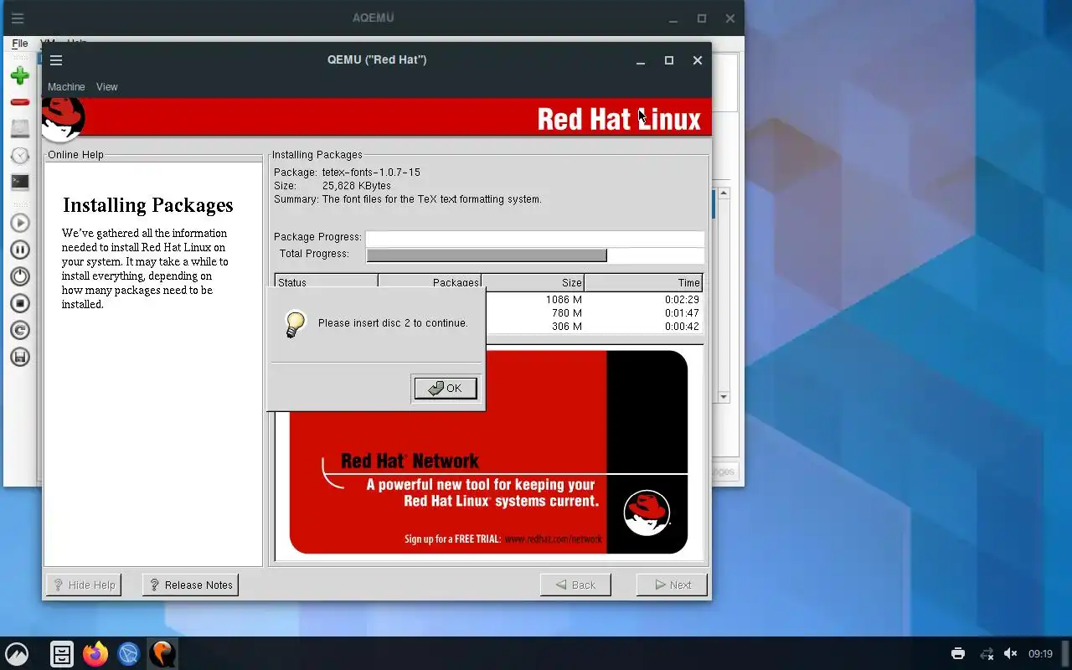This screenshot has width=1072, height=670.
Task: Click OK in the insert disc dialog
Action: click(446, 388)
